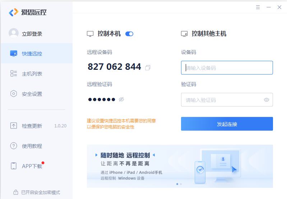287x199 pixels.
Task: Click the 控制本机 monitor icon
Action: (90, 34)
